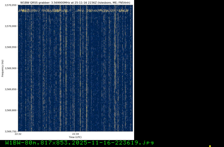Viewport: 224px width, 147px height.
Task: Select the 3,569,850 frequency axis label
Action: 11,89
